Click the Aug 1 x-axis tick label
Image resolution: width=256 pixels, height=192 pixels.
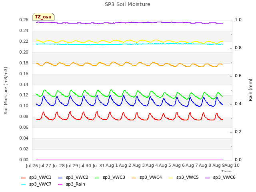tap(112, 166)
